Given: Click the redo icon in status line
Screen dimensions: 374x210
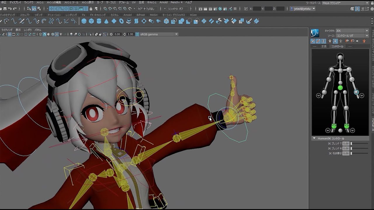Looking at the screenshot, I should click(15, 8).
